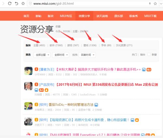Click the shield icon in address bar

30,4
